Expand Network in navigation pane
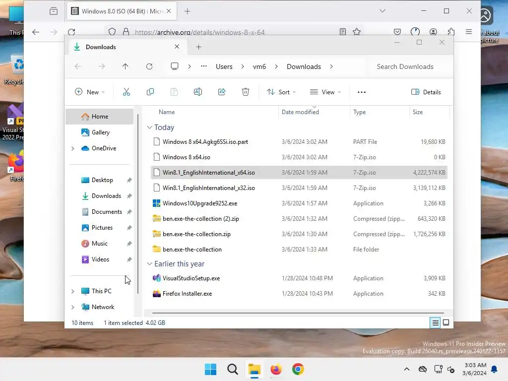508x381 pixels. pos(73,307)
